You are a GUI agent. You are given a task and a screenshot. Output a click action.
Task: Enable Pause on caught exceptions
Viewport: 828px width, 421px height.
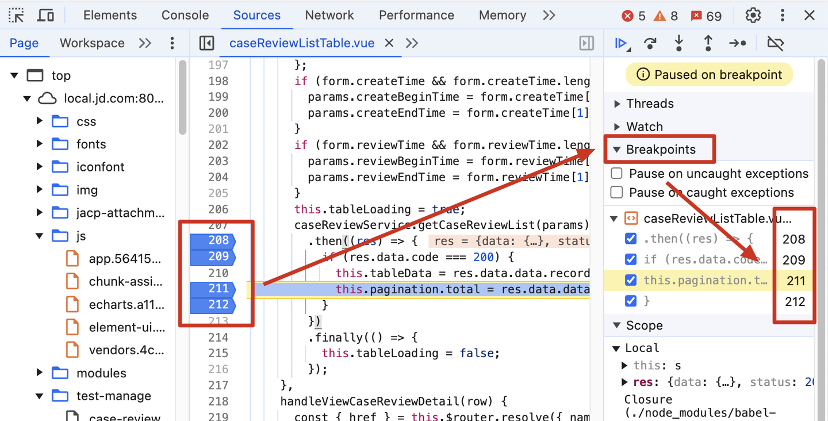(617, 192)
